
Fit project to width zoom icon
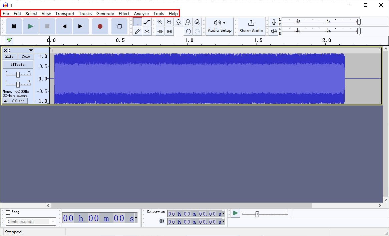tap(188, 22)
